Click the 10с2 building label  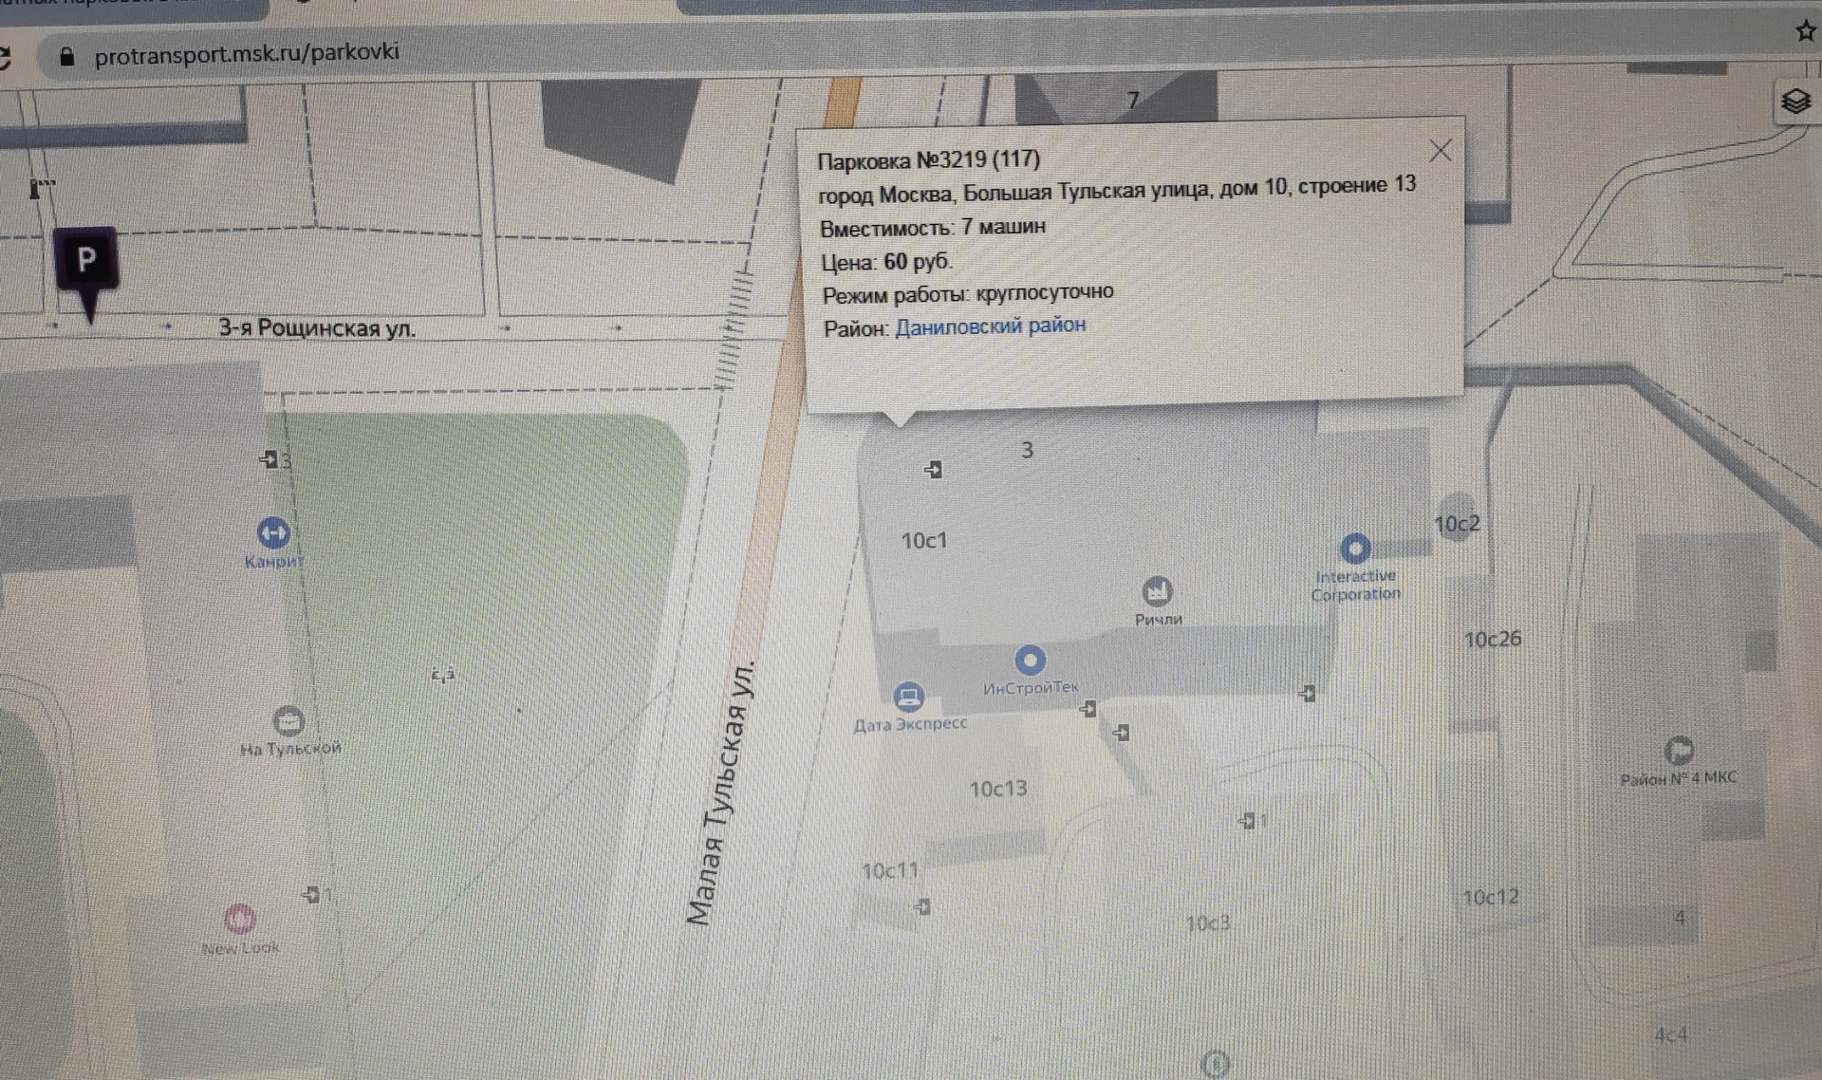click(x=1457, y=524)
